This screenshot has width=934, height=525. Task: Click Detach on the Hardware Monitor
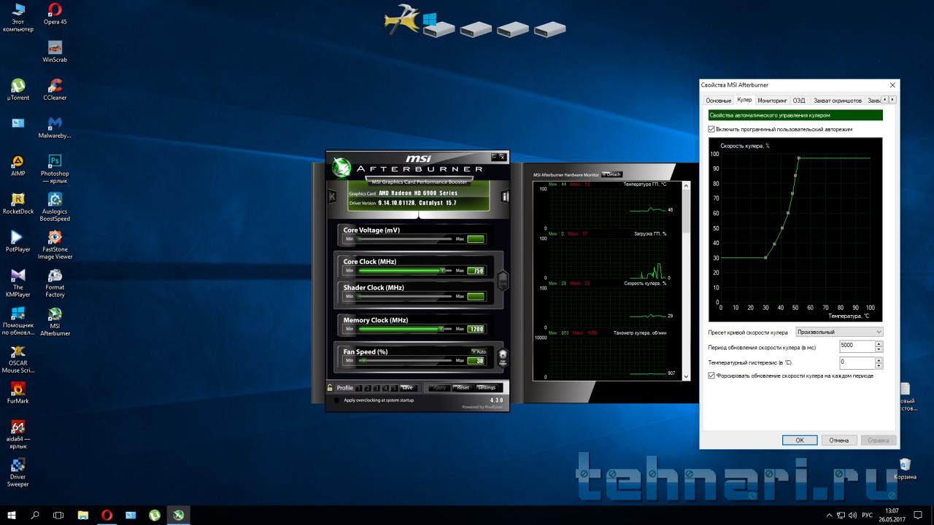click(611, 174)
